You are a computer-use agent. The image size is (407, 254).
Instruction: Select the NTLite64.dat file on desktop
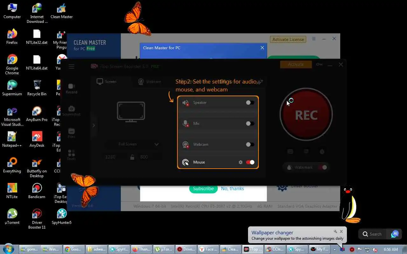37,62
